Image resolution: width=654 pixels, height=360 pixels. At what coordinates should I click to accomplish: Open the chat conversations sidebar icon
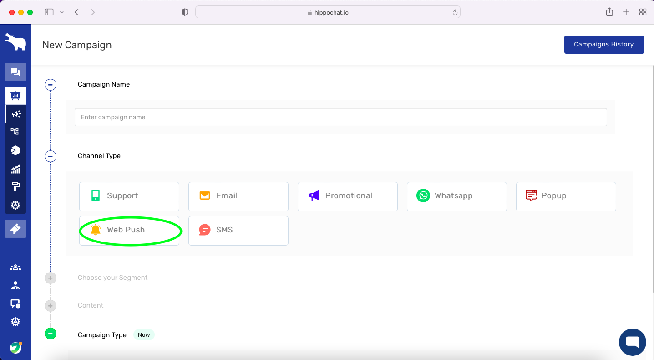[15, 72]
